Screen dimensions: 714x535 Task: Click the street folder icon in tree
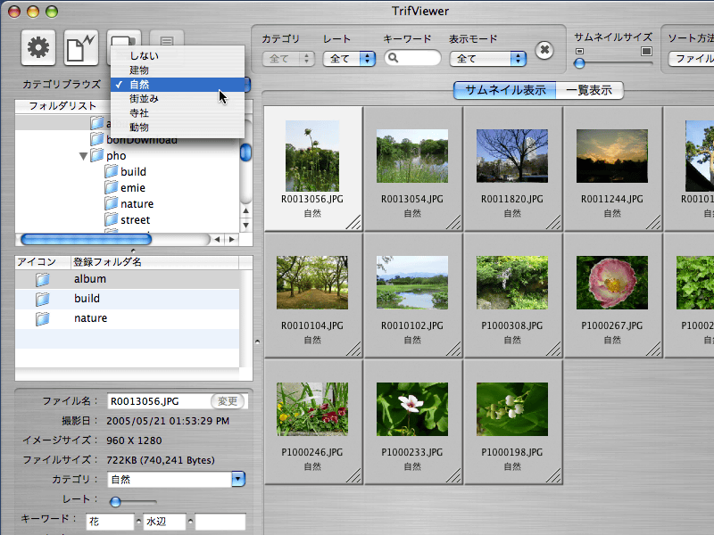point(111,219)
